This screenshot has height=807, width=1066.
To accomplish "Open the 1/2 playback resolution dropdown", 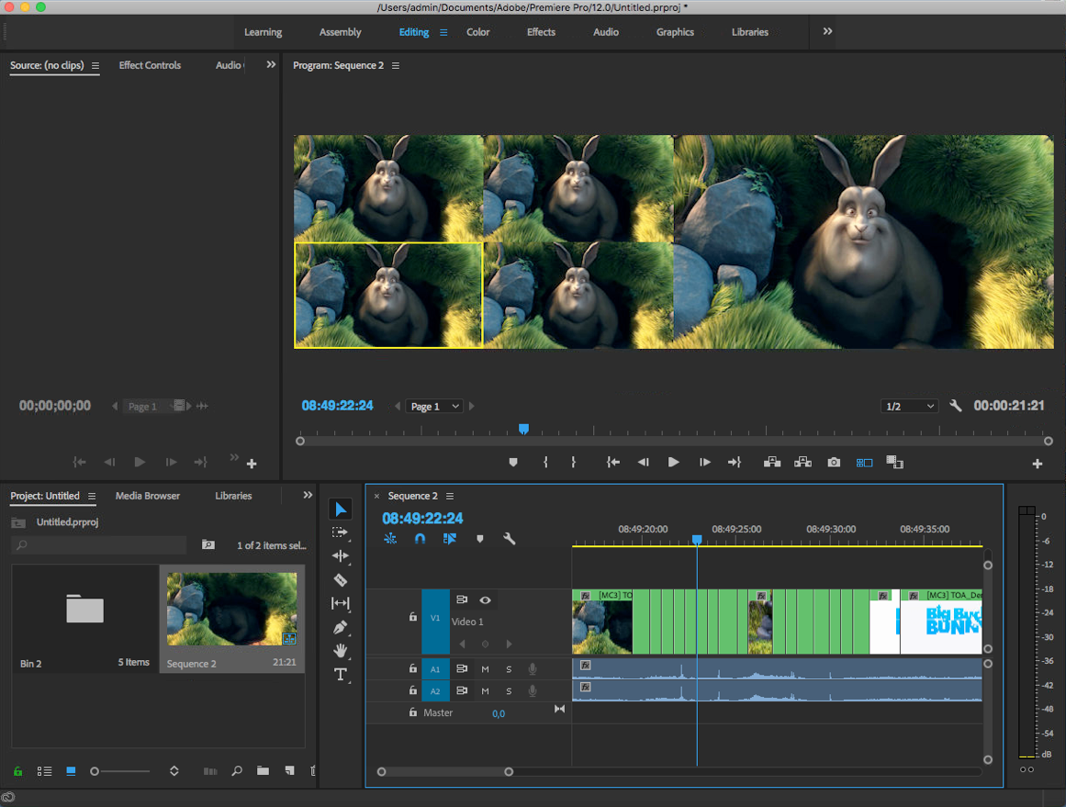I will click(910, 406).
